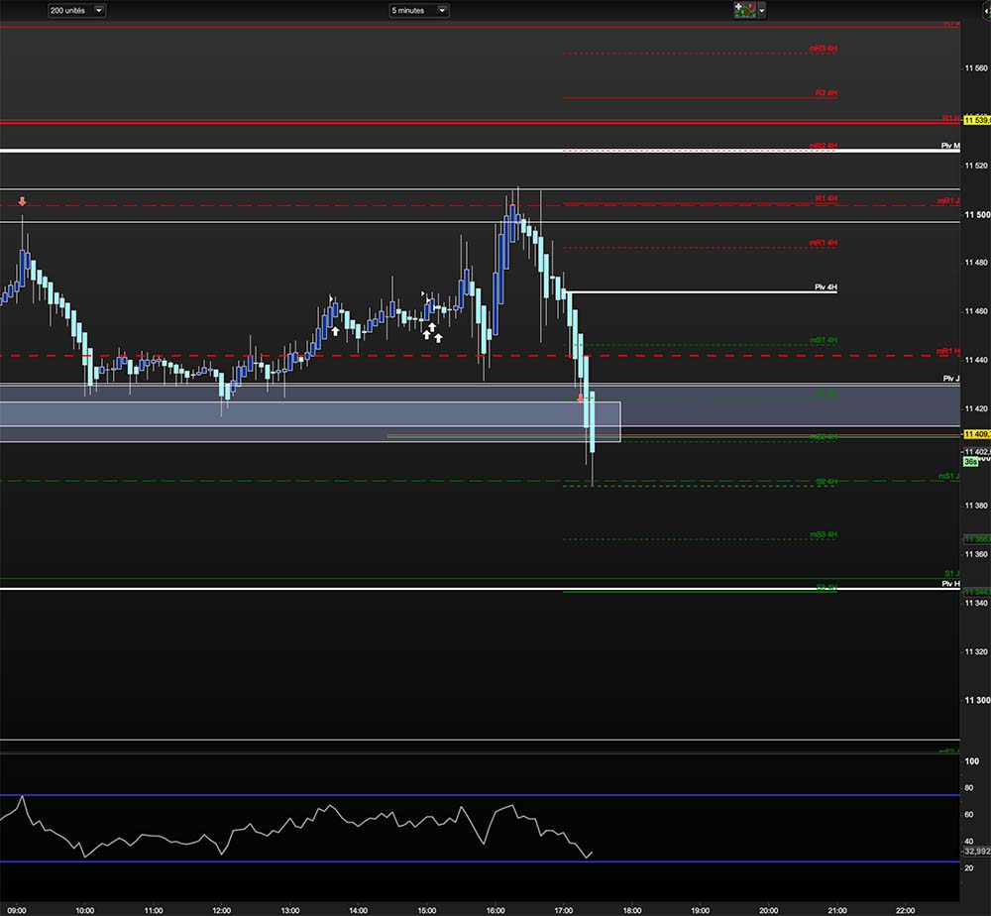Click the partial round icon at top-right corner
The width and height of the screenshot is (991, 916).
987,10
